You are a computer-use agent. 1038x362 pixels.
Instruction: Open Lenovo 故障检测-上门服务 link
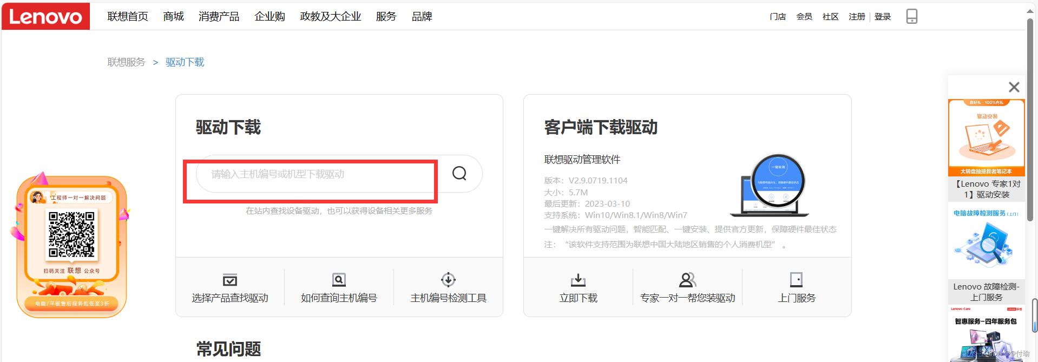[987, 292]
